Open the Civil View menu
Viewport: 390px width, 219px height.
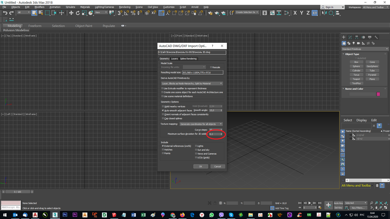(153, 7)
